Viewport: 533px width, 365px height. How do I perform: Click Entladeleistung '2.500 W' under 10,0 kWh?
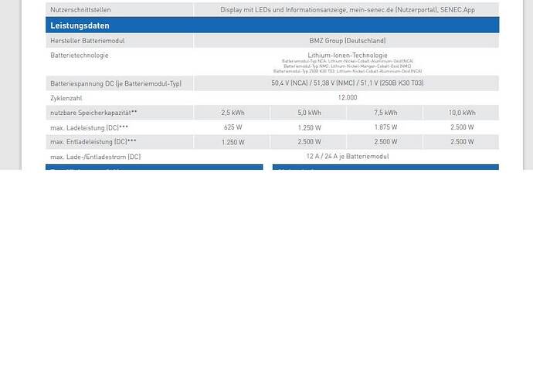click(x=462, y=142)
